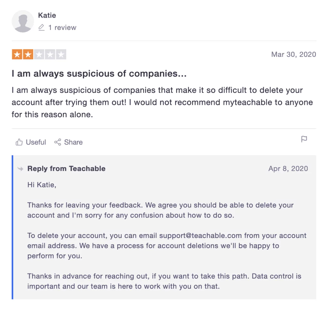
Task: Select the third gray star
Action: click(39, 54)
